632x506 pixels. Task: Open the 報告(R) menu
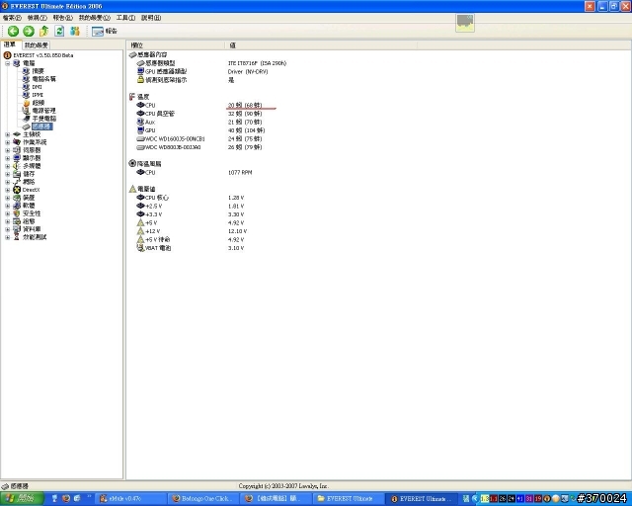point(63,18)
